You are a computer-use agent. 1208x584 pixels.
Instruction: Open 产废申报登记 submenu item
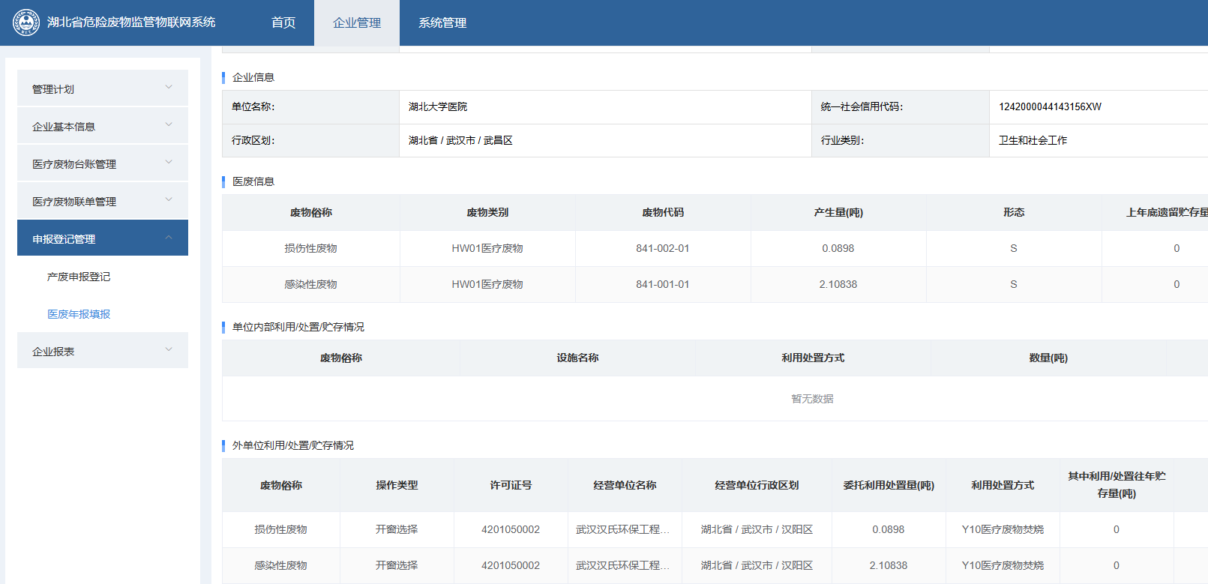(x=79, y=277)
